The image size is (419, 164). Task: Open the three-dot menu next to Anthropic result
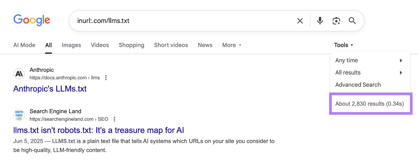pyautogui.click(x=106, y=78)
